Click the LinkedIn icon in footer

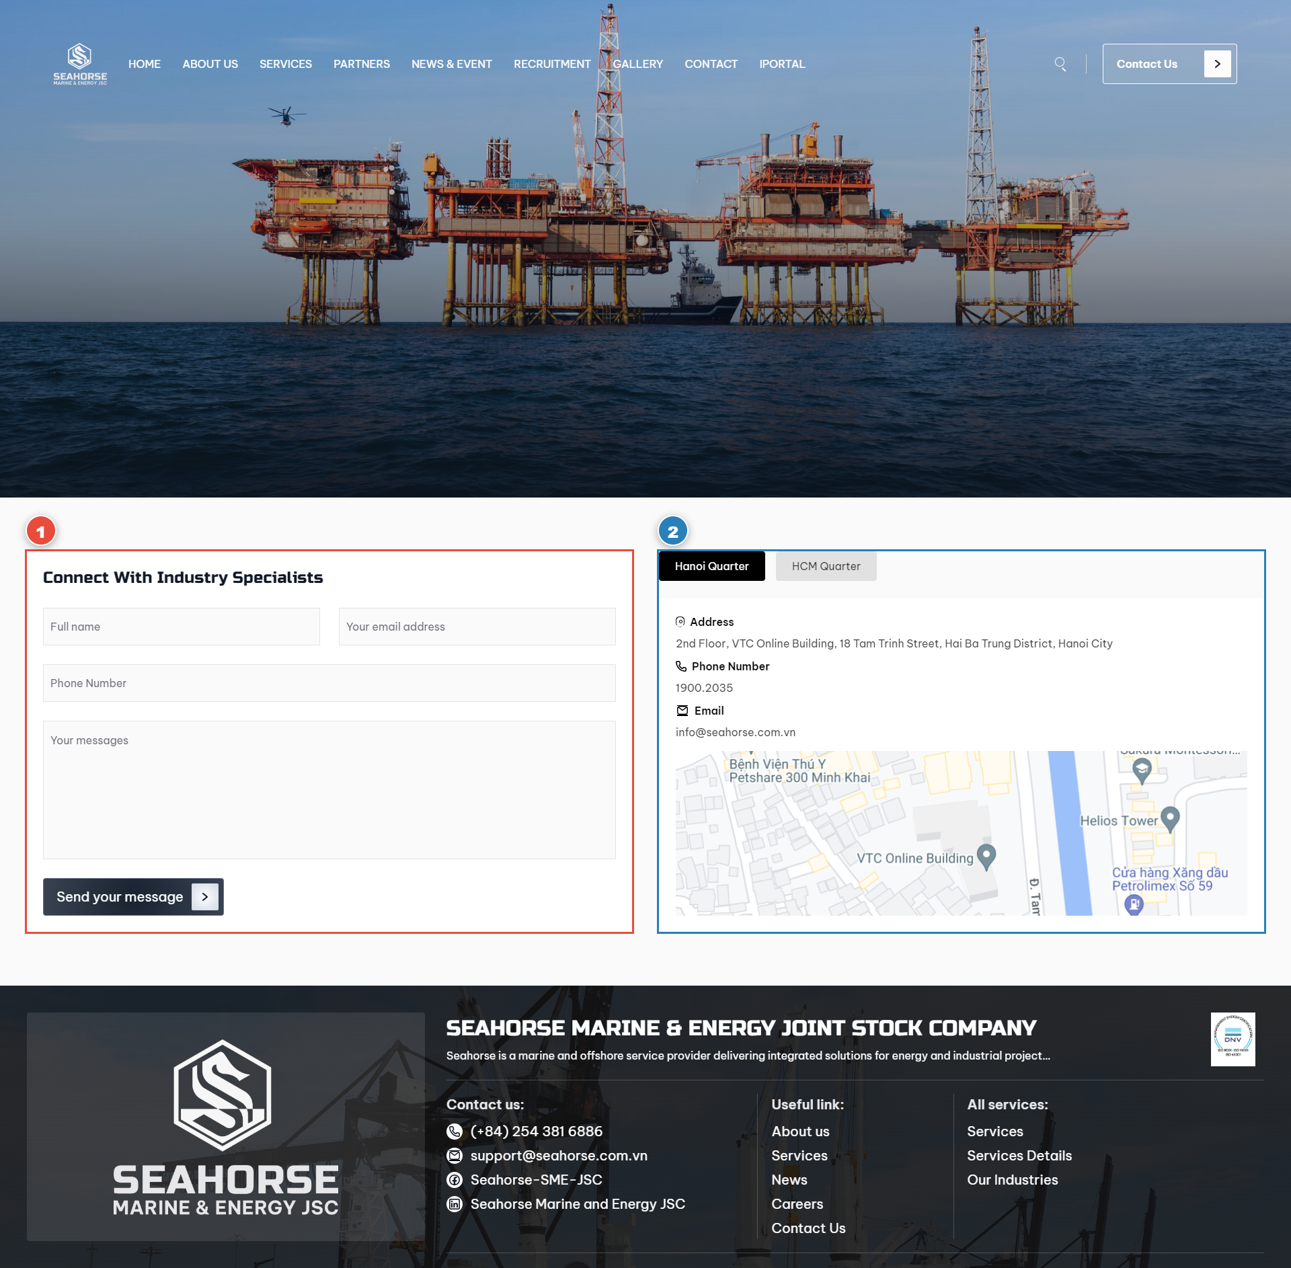pos(455,1204)
